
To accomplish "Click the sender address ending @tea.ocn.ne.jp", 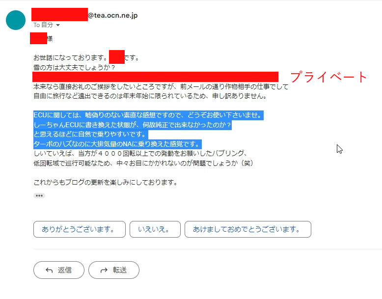I will click(84, 15).
